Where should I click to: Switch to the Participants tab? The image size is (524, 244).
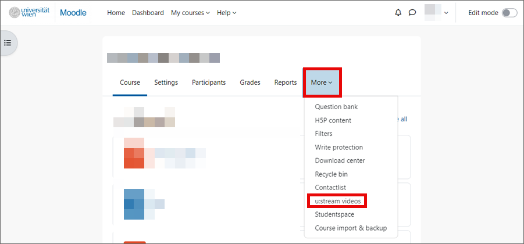pos(209,82)
